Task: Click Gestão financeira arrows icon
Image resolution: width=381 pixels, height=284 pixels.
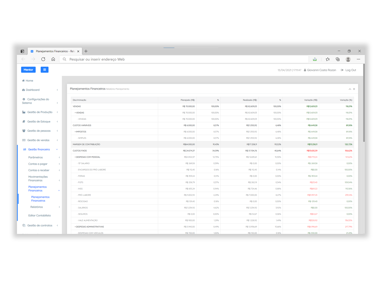Action: tap(25, 149)
